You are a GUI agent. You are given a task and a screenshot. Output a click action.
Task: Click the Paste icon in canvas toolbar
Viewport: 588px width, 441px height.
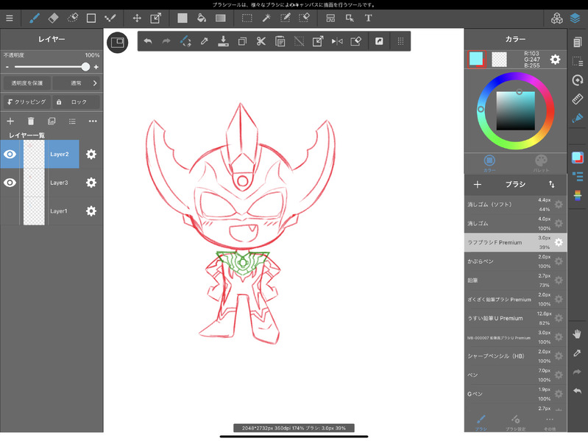(x=280, y=41)
